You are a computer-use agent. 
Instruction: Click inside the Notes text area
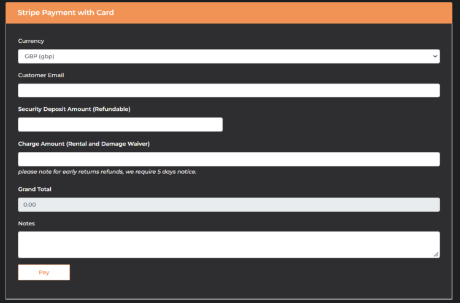[x=229, y=245]
